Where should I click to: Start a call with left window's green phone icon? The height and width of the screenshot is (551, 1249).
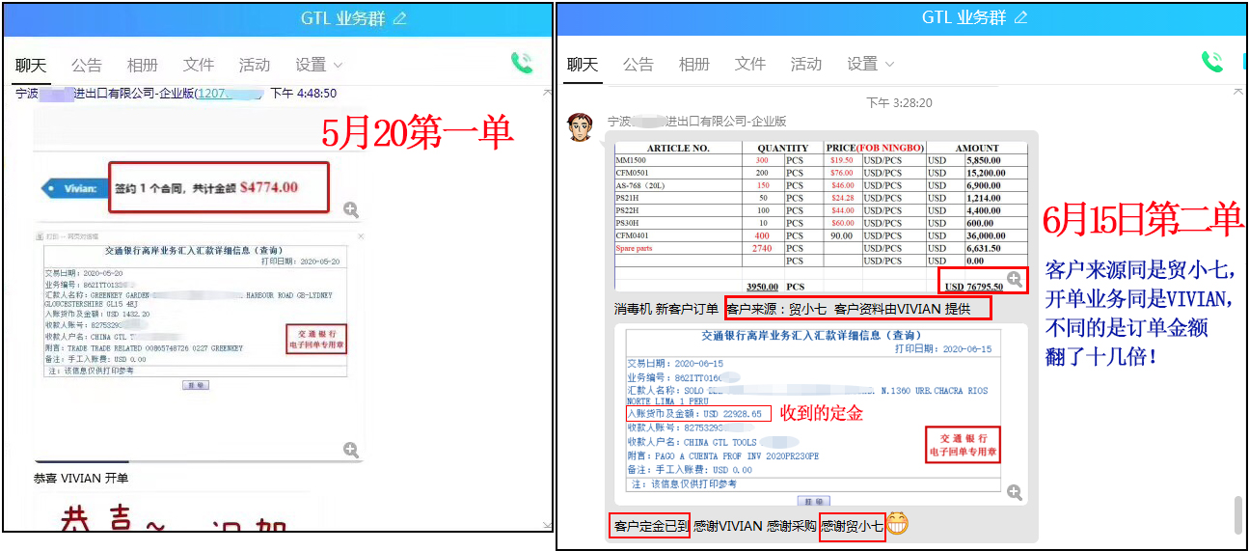click(522, 64)
